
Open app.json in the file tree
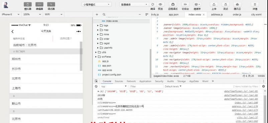pyautogui.click(x=107, y=65)
